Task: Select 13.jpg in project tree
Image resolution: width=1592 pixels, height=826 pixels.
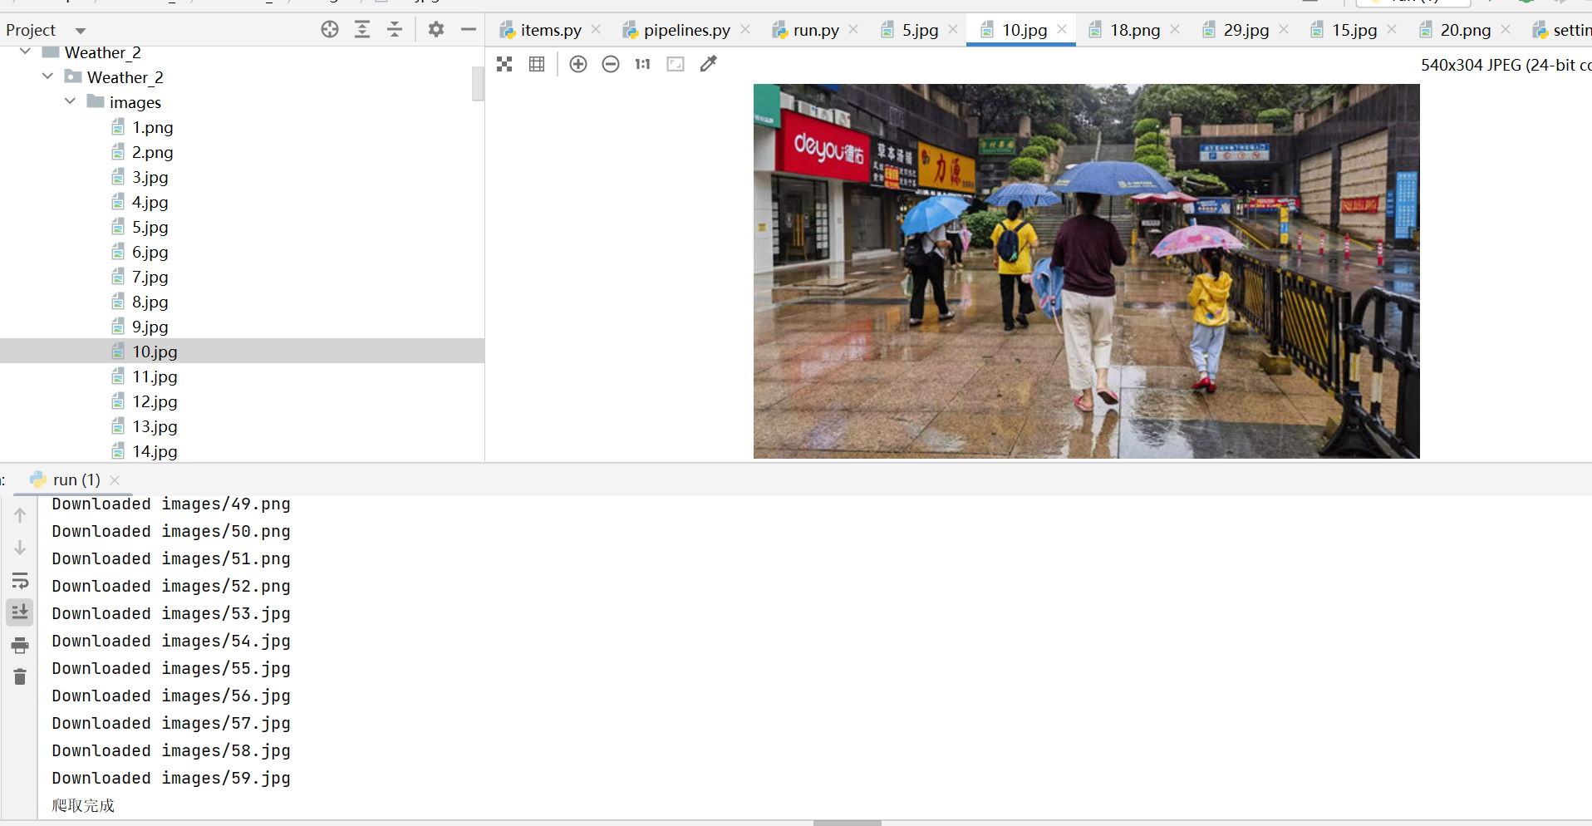Action: [155, 426]
